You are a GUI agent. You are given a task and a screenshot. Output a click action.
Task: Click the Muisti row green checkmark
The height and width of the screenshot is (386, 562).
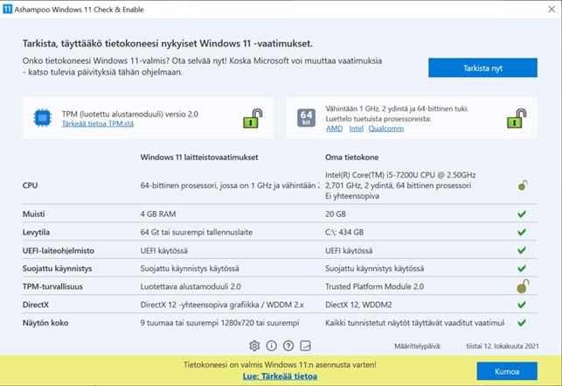click(522, 214)
